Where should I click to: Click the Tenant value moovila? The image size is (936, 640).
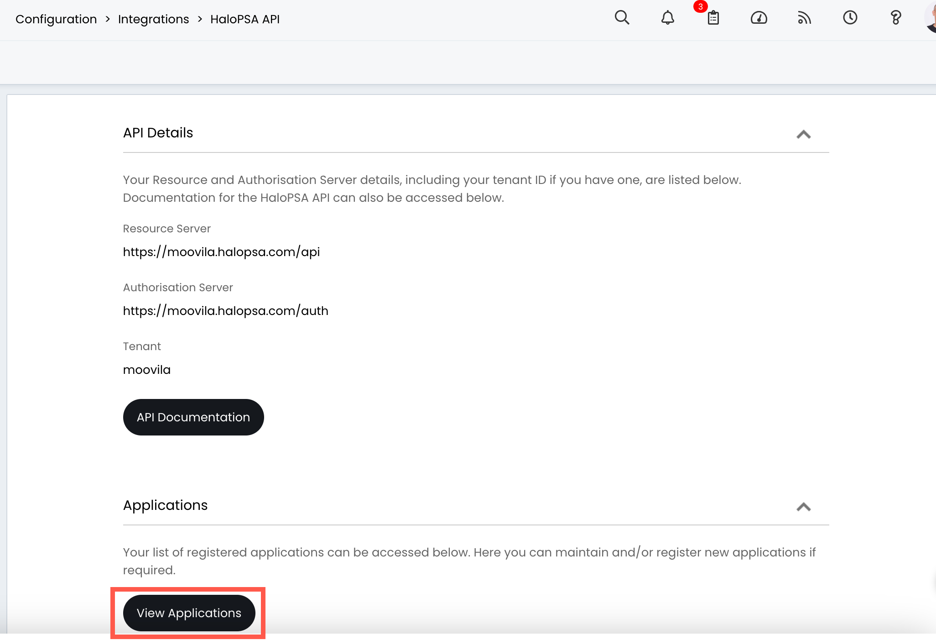[146, 370]
